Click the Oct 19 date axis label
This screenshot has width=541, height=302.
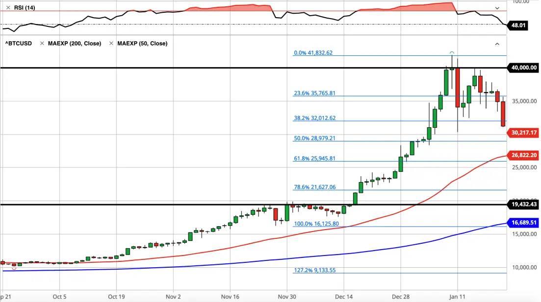tap(116, 297)
